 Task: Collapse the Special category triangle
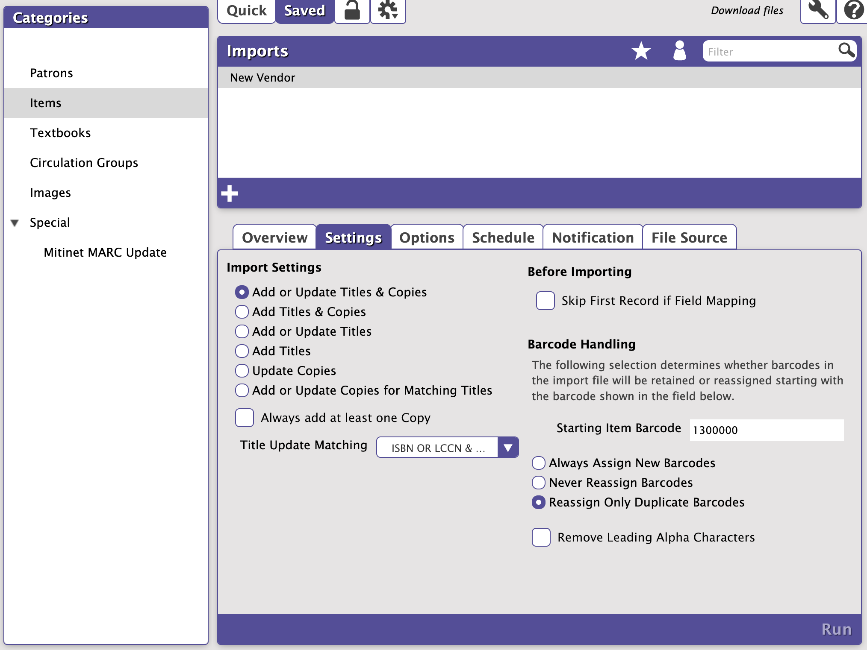tap(15, 223)
